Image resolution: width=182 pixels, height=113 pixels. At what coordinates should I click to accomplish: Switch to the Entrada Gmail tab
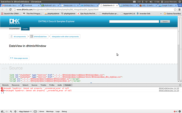[x=11, y=6]
